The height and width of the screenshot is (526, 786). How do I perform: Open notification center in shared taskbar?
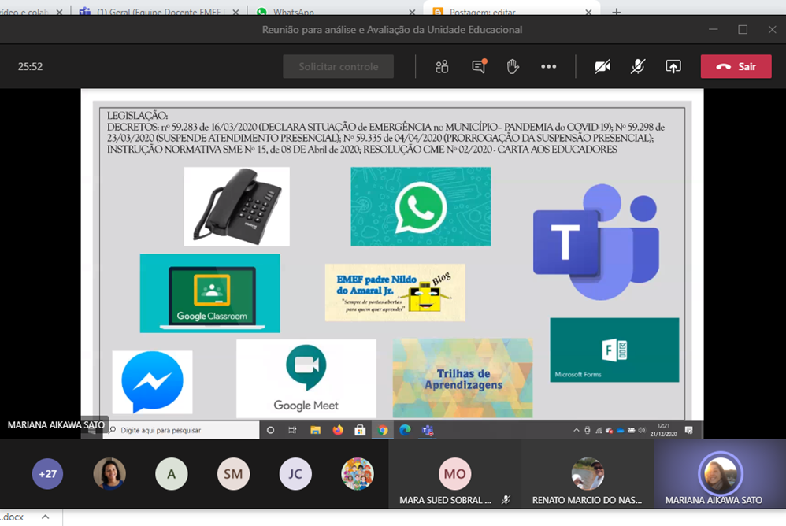(689, 430)
